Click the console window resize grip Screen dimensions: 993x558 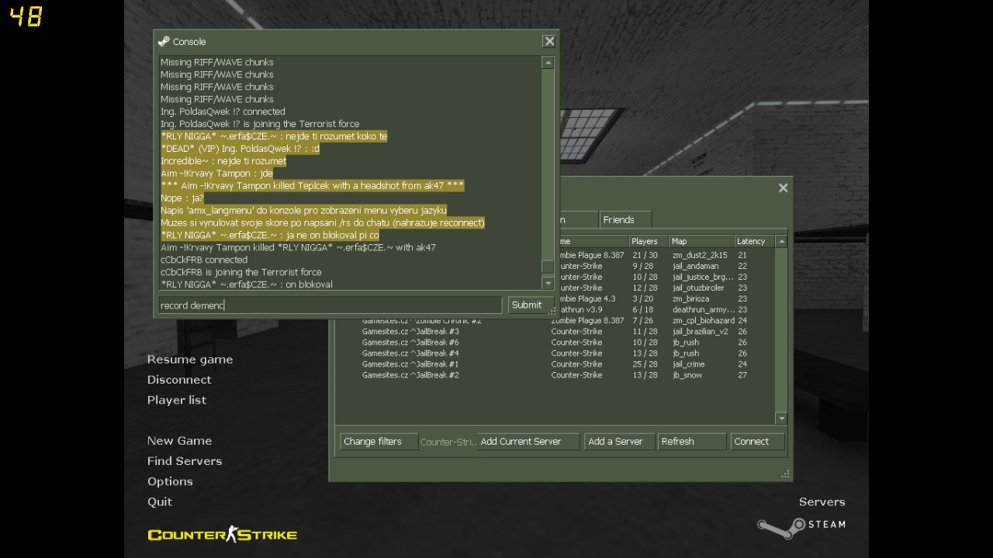(552, 312)
